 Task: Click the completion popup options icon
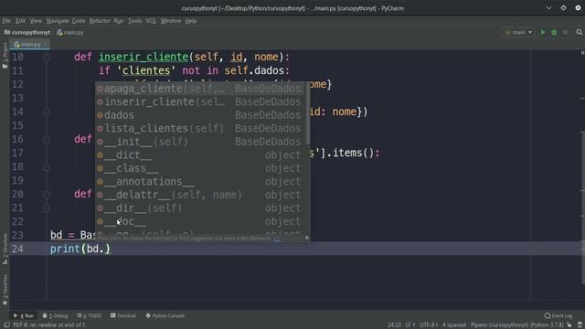[307, 238]
